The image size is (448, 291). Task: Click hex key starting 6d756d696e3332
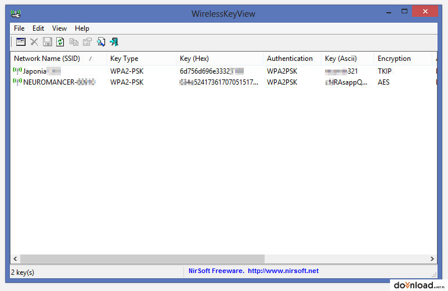(x=212, y=71)
